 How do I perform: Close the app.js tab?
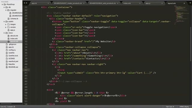(162, 3)
